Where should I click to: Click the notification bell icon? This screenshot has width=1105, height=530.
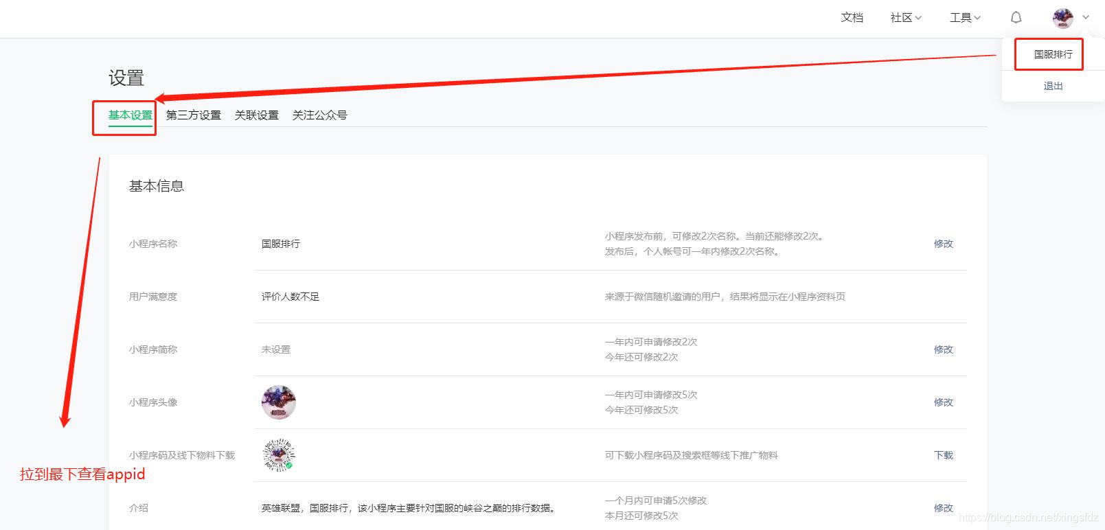click(1016, 18)
